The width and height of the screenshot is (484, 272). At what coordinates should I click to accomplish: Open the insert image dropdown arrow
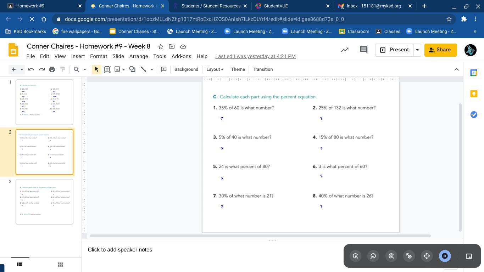pyautogui.click(x=123, y=69)
